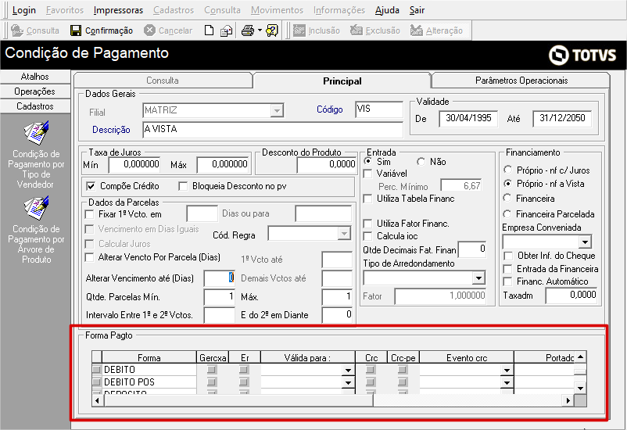Click the Inclusão toolbar icon
The width and height of the screenshot is (627, 430).
pos(299,30)
